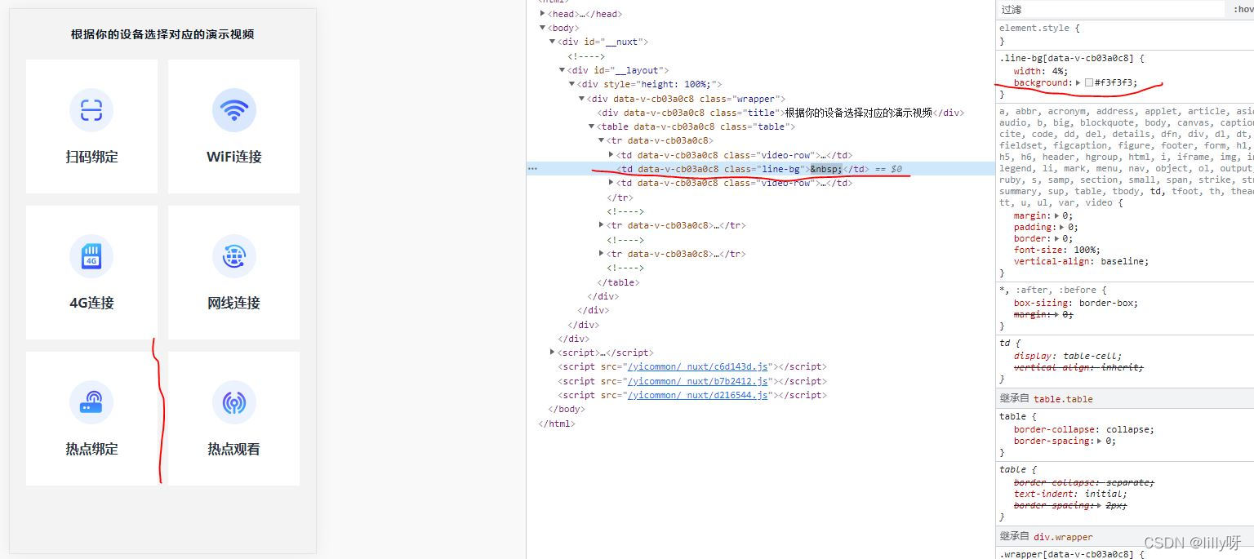Click the 网线连接 network cable icon

234,255
